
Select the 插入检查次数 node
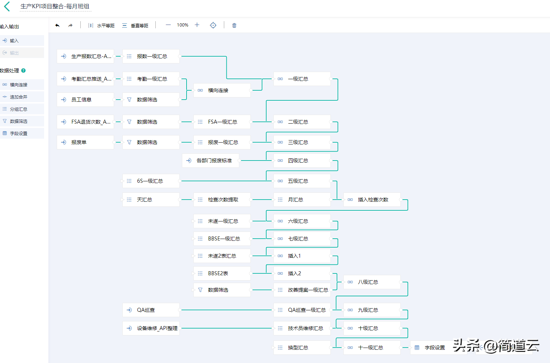[x=372, y=200]
